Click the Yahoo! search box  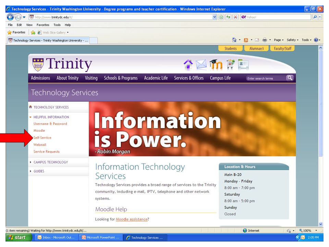tap(276, 17)
